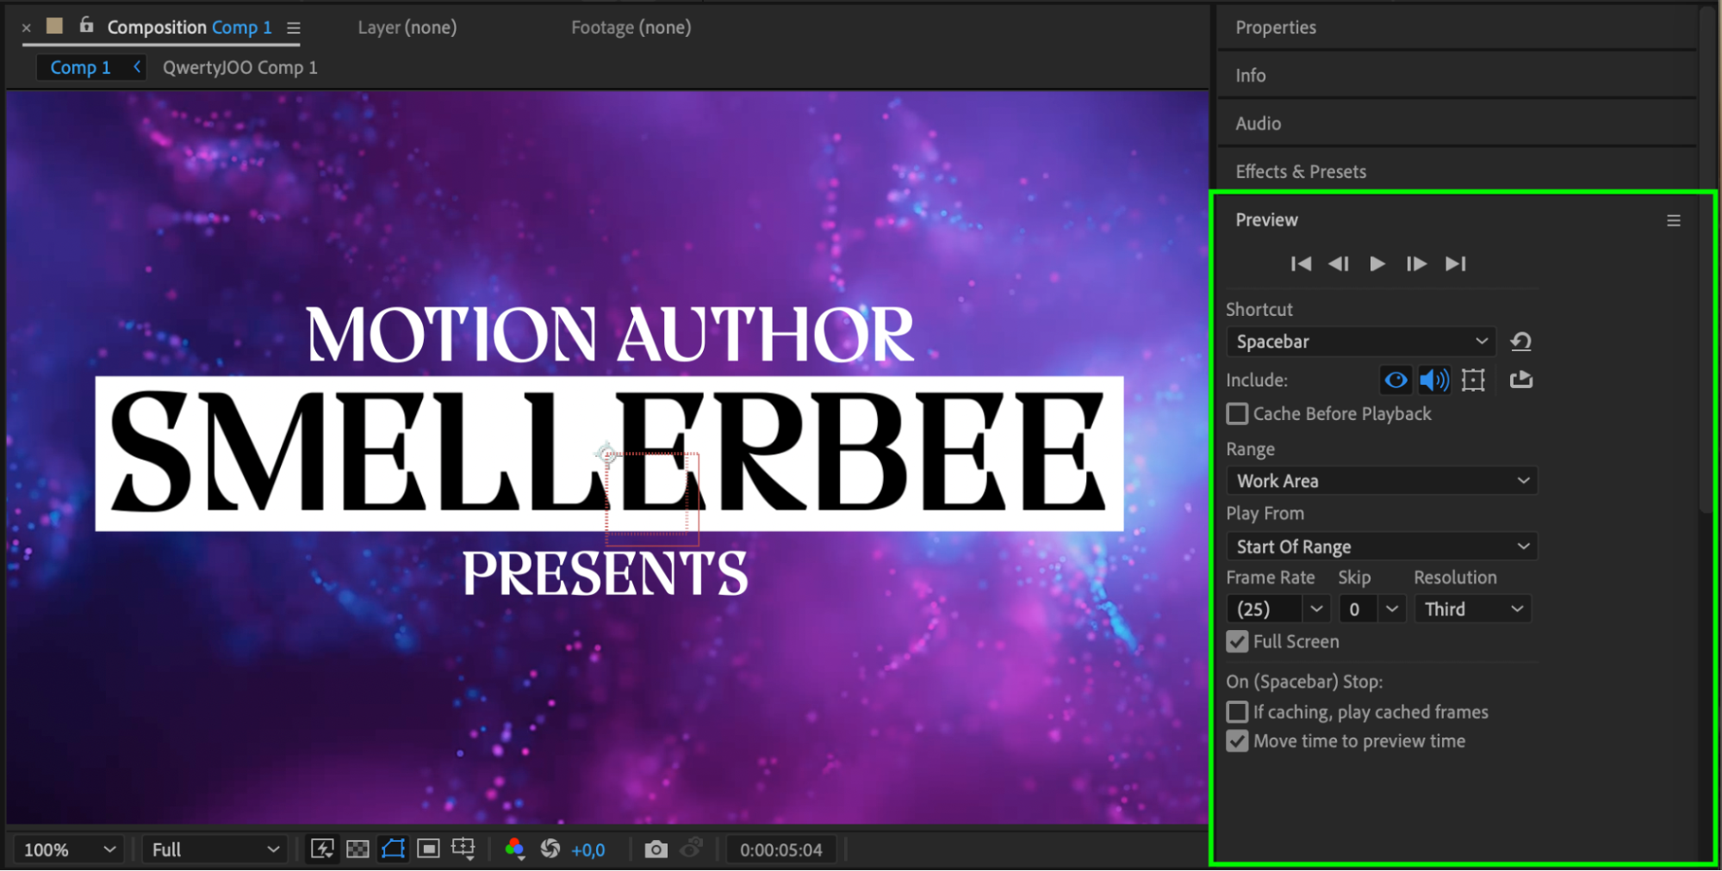The height and width of the screenshot is (871, 1722).
Task: Jump to last frame in Preview
Action: point(1455,263)
